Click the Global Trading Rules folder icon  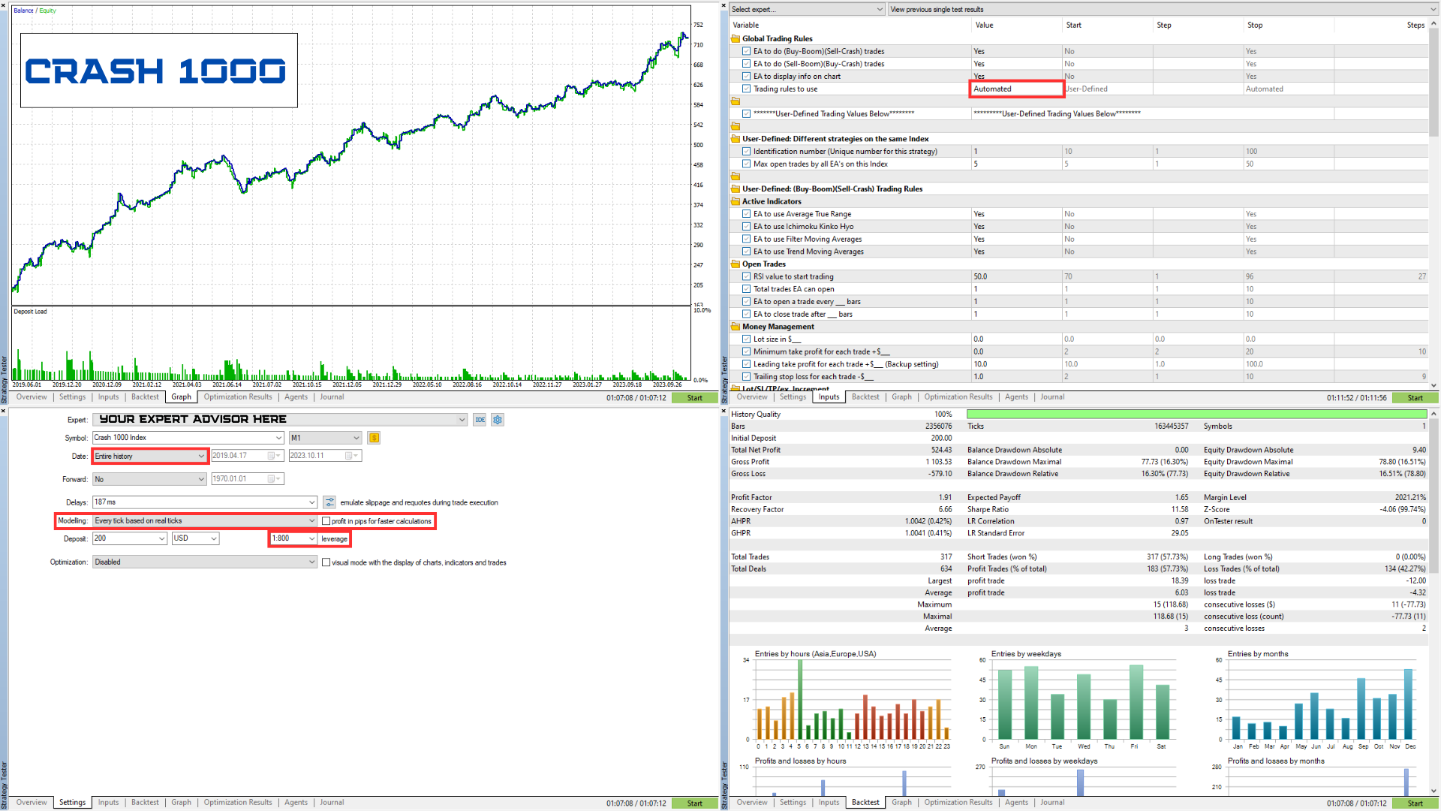736,39
